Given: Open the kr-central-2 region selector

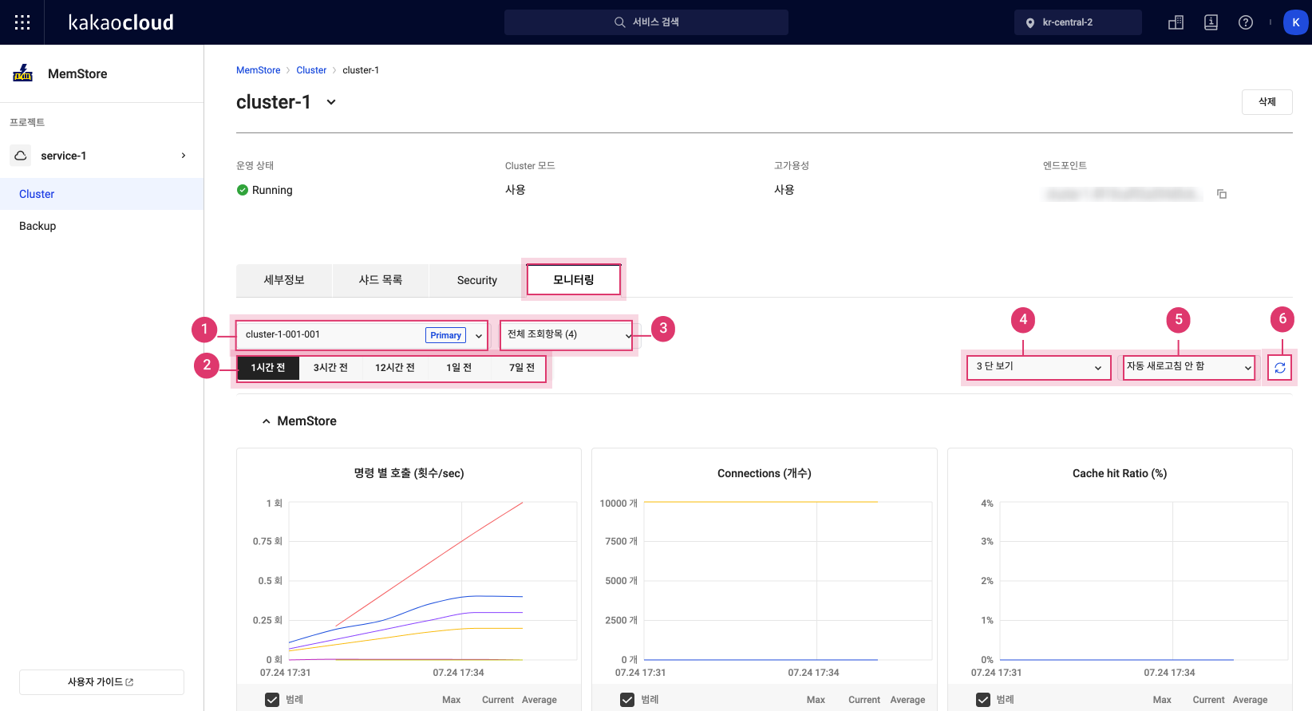Looking at the screenshot, I should click(1078, 22).
